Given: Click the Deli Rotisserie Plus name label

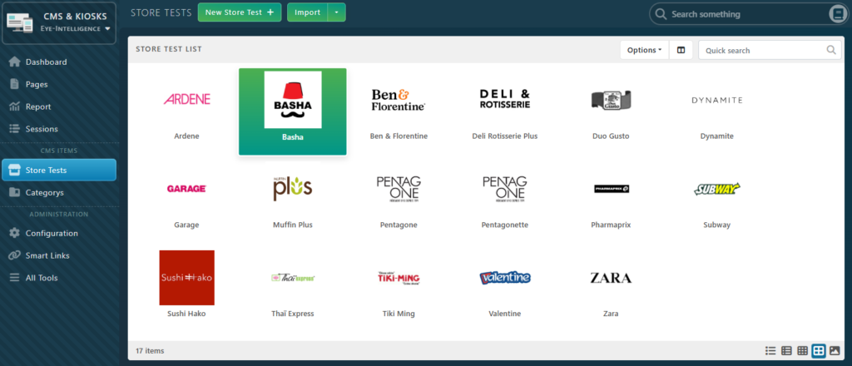Looking at the screenshot, I should click(x=505, y=136).
